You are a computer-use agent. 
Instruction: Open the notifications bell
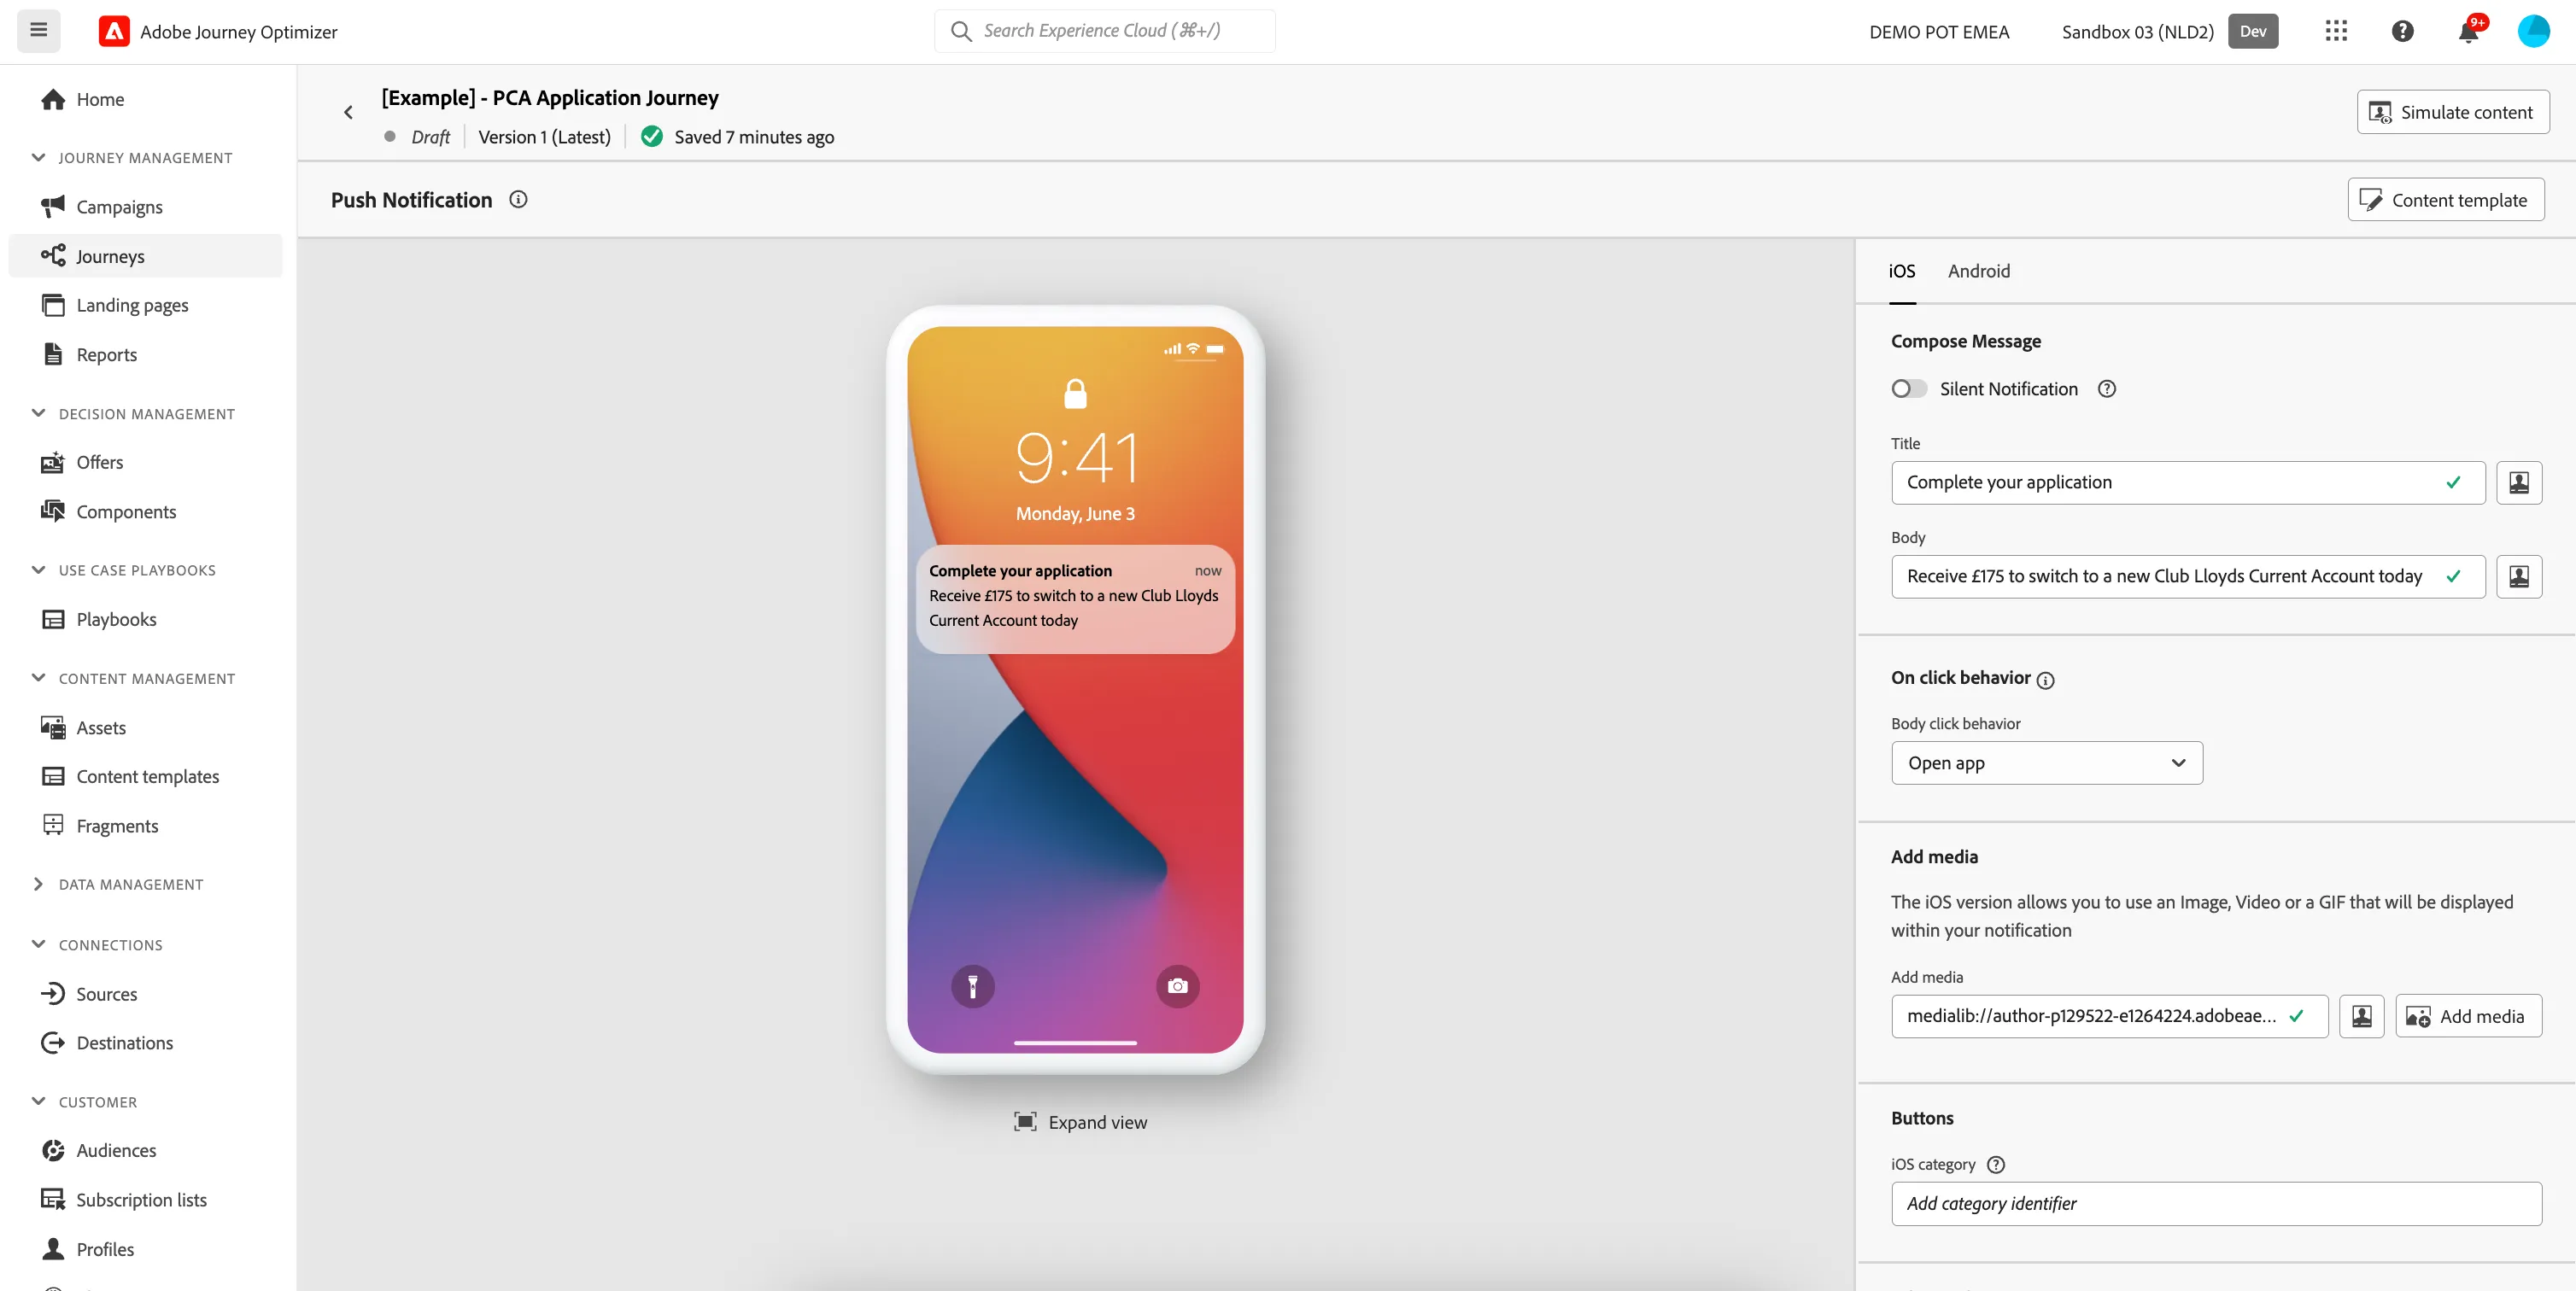(2468, 31)
